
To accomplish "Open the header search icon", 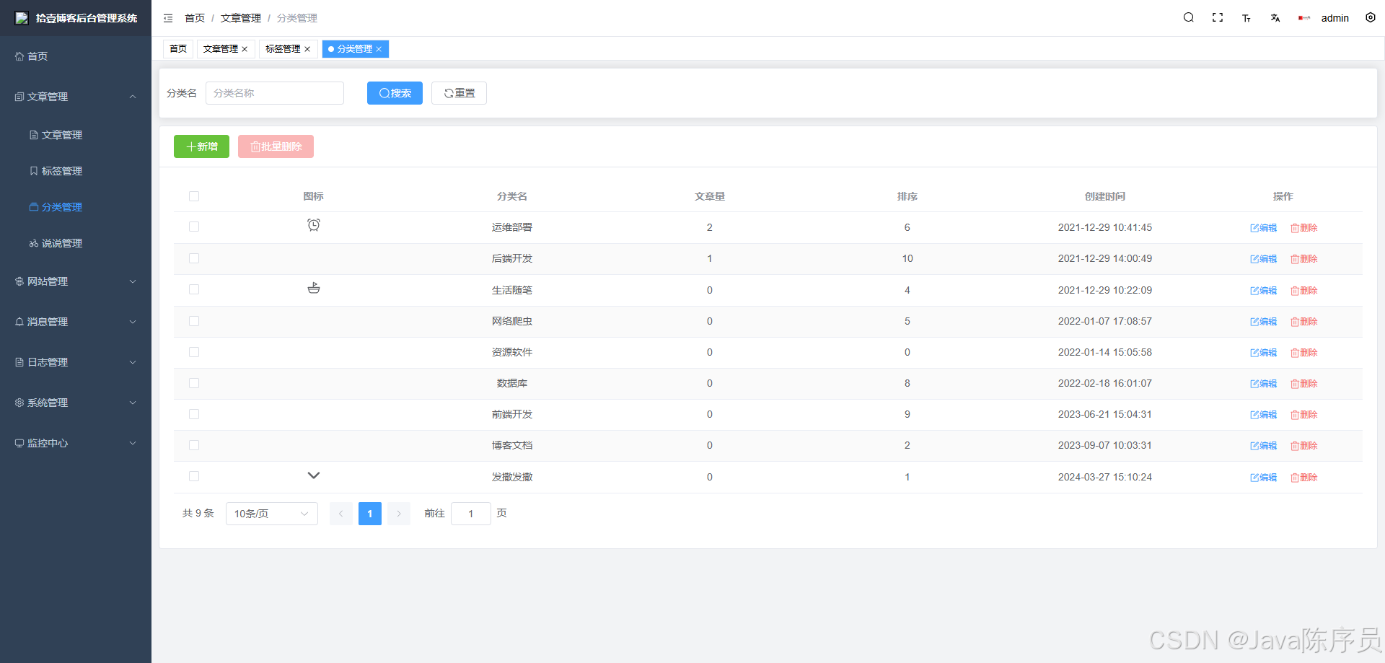I will pos(1189,17).
